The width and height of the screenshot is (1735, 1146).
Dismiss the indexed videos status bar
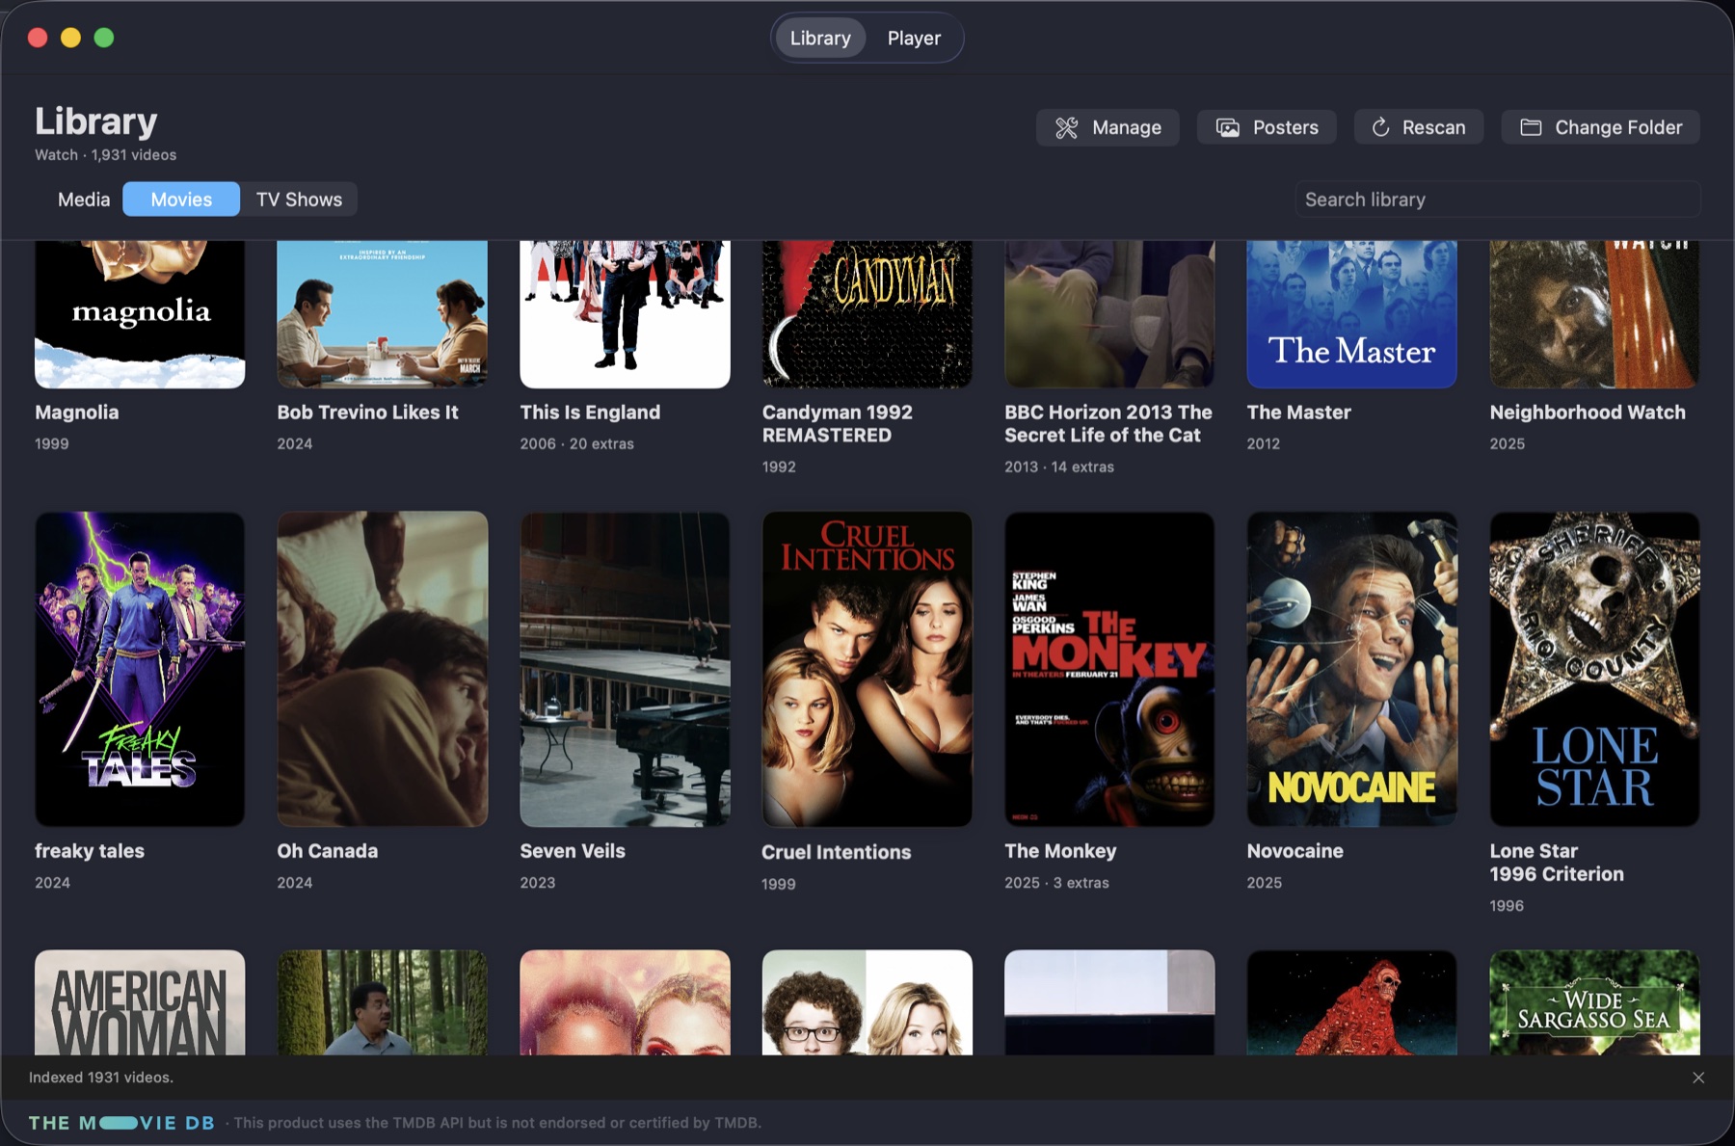1698,1078
